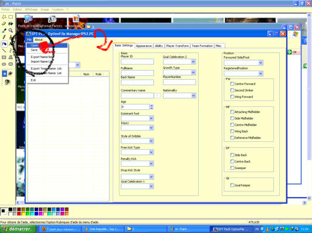Select the Free-Form Select tool in Paint

pos(4,17)
